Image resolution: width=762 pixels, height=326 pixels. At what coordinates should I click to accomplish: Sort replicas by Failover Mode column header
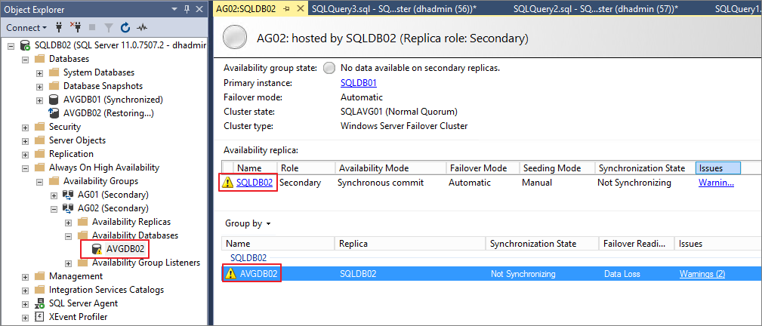click(x=483, y=168)
